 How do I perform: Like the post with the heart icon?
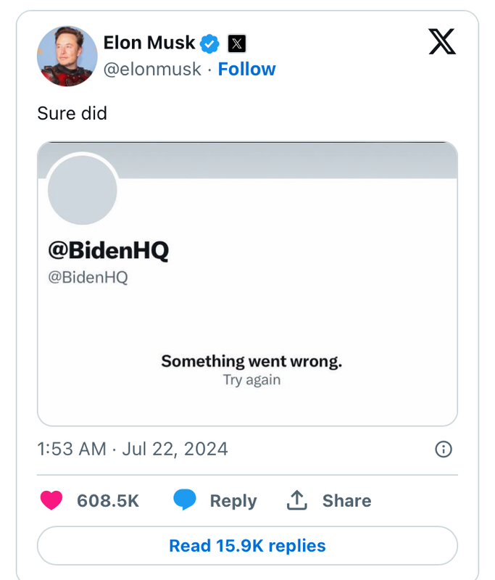[51, 500]
